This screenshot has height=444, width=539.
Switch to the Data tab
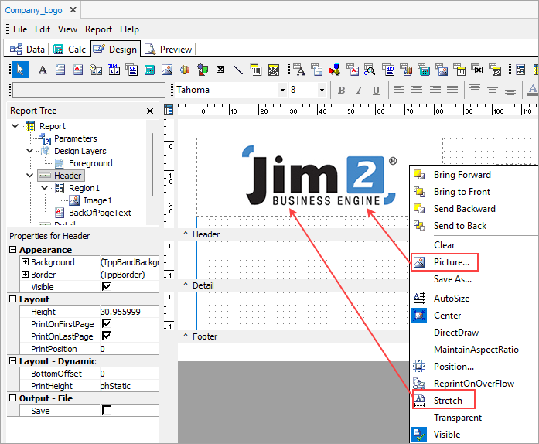click(27, 50)
